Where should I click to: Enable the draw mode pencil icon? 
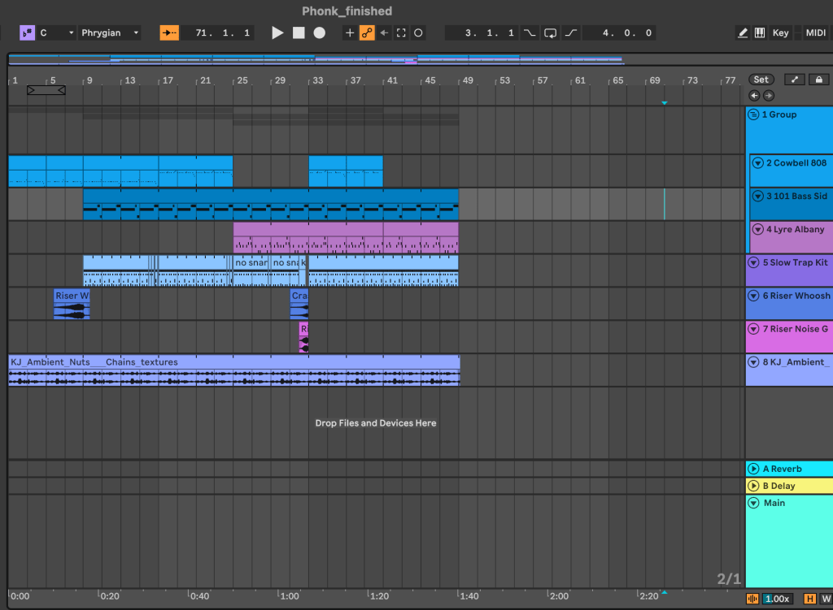point(743,32)
